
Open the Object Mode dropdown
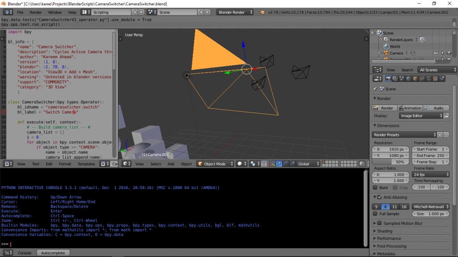216,164
